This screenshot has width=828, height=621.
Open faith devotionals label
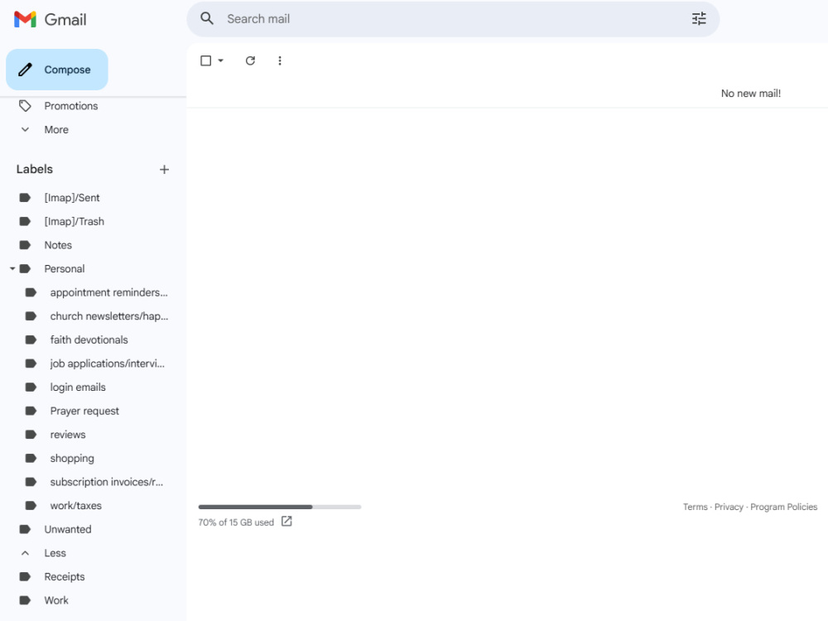(x=89, y=340)
